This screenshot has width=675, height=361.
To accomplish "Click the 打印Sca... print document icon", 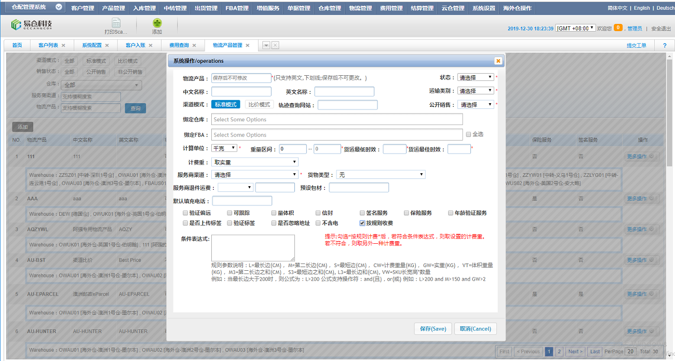I will (x=116, y=23).
